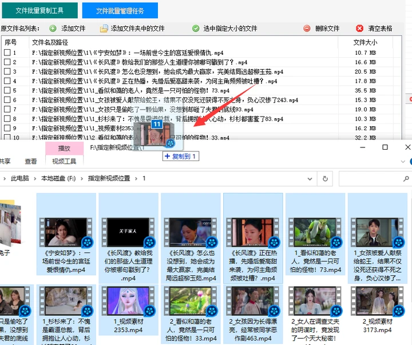Click the 19.0 MB file size cell
Image resolution: width=412 pixels, height=345 pixels.
click(x=365, y=110)
